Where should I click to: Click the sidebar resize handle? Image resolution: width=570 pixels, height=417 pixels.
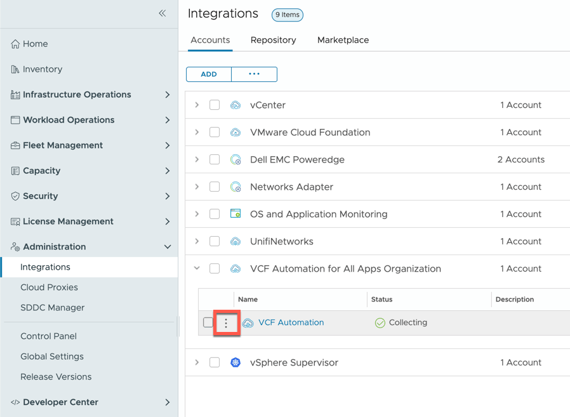point(178,327)
